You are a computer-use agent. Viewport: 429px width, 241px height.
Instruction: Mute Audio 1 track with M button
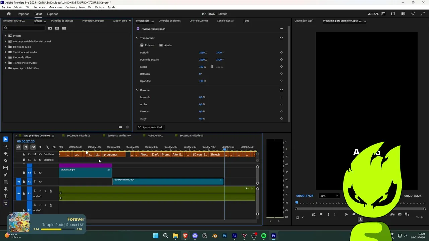[40, 191]
